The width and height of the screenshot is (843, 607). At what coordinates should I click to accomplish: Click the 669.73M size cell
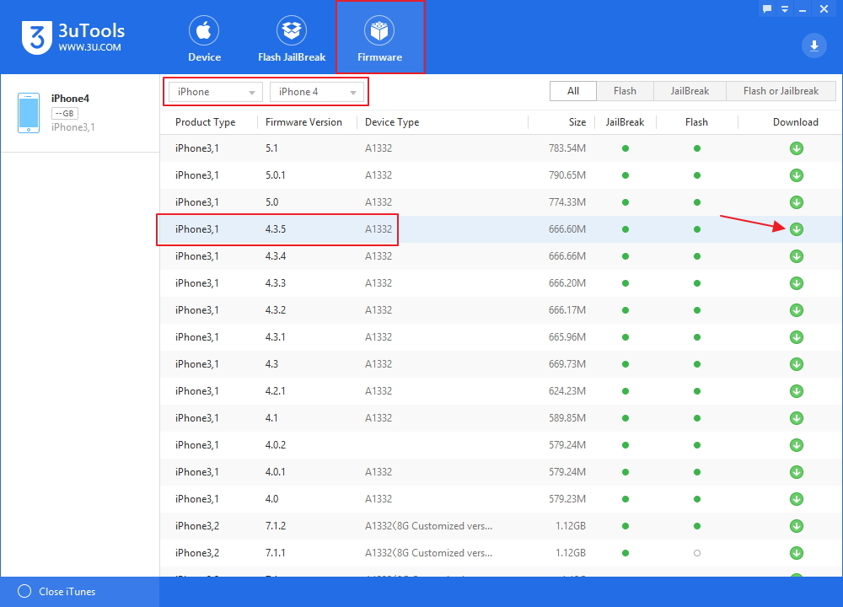(x=567, y=364)
